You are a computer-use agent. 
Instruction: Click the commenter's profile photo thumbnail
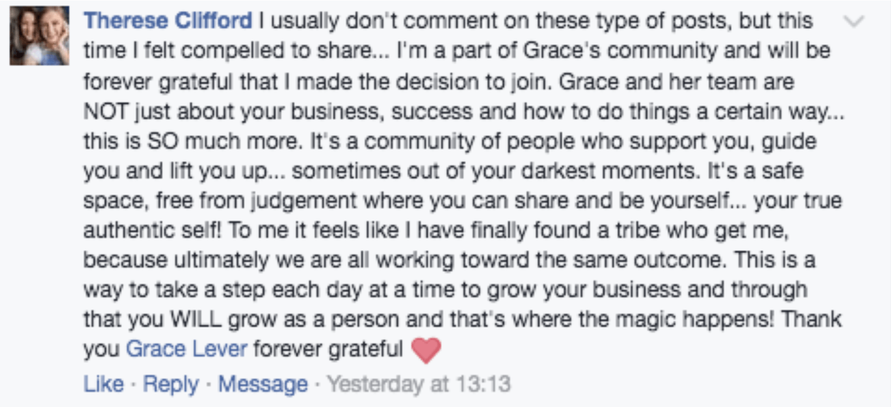40,36
